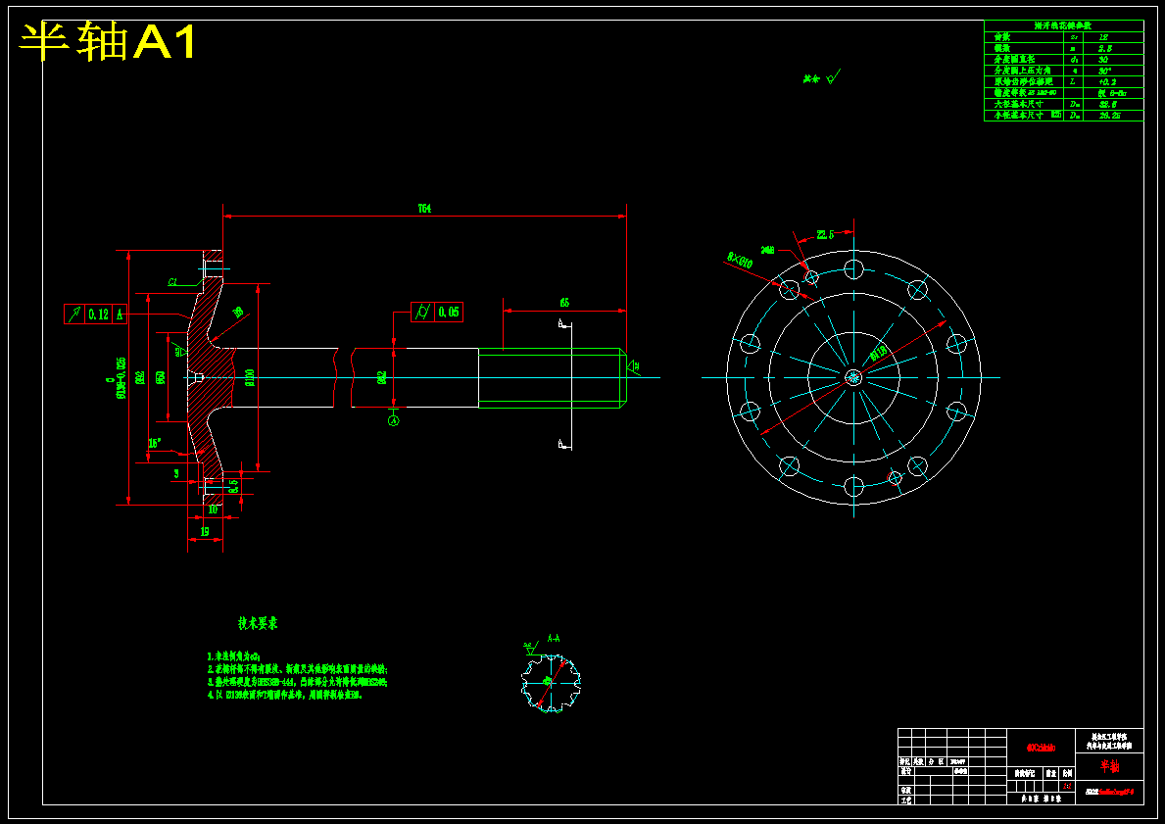Image resolution: width=1165 pixels, height=824 pixels.
Task: Click technical requirement line 4
Action: tap(285, 696)
